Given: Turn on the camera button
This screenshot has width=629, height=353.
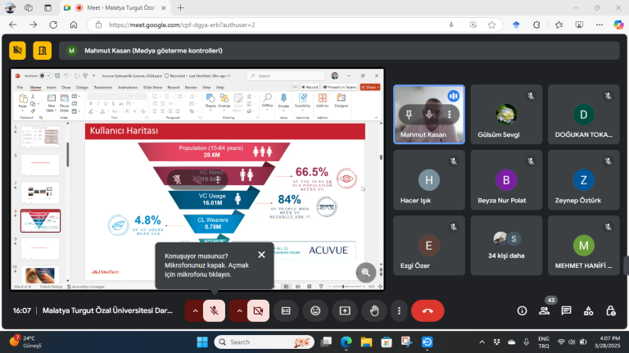Looking at the screenshot, I should coord(258,310).
